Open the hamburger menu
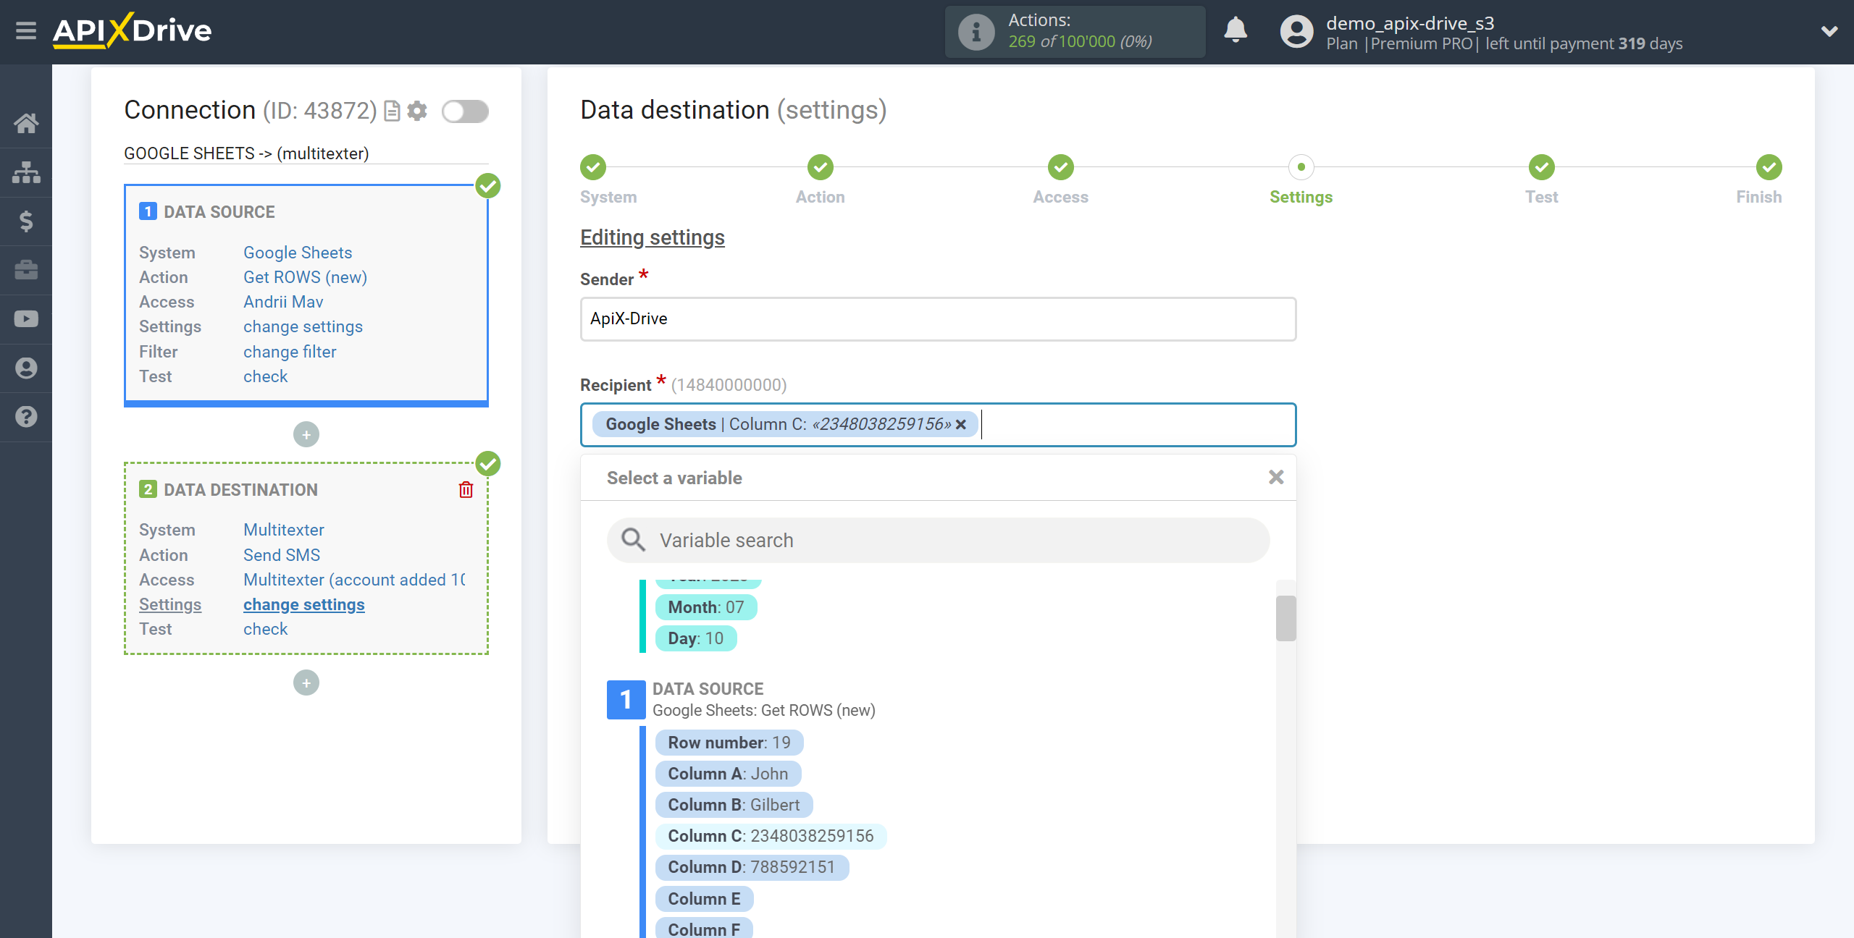The width and height of the screenshot is (1854, 938). pyautogui.click(x=26, y=30)
